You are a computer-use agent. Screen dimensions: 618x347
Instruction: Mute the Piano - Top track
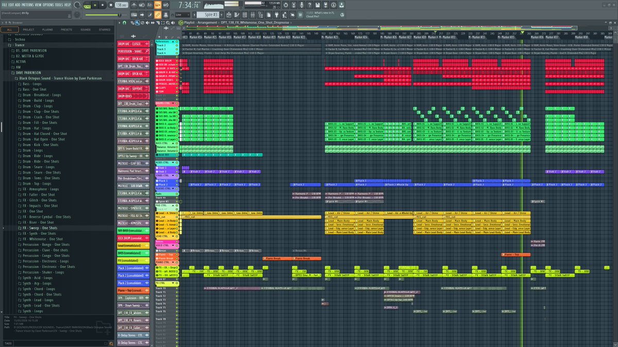click(177, 254)
